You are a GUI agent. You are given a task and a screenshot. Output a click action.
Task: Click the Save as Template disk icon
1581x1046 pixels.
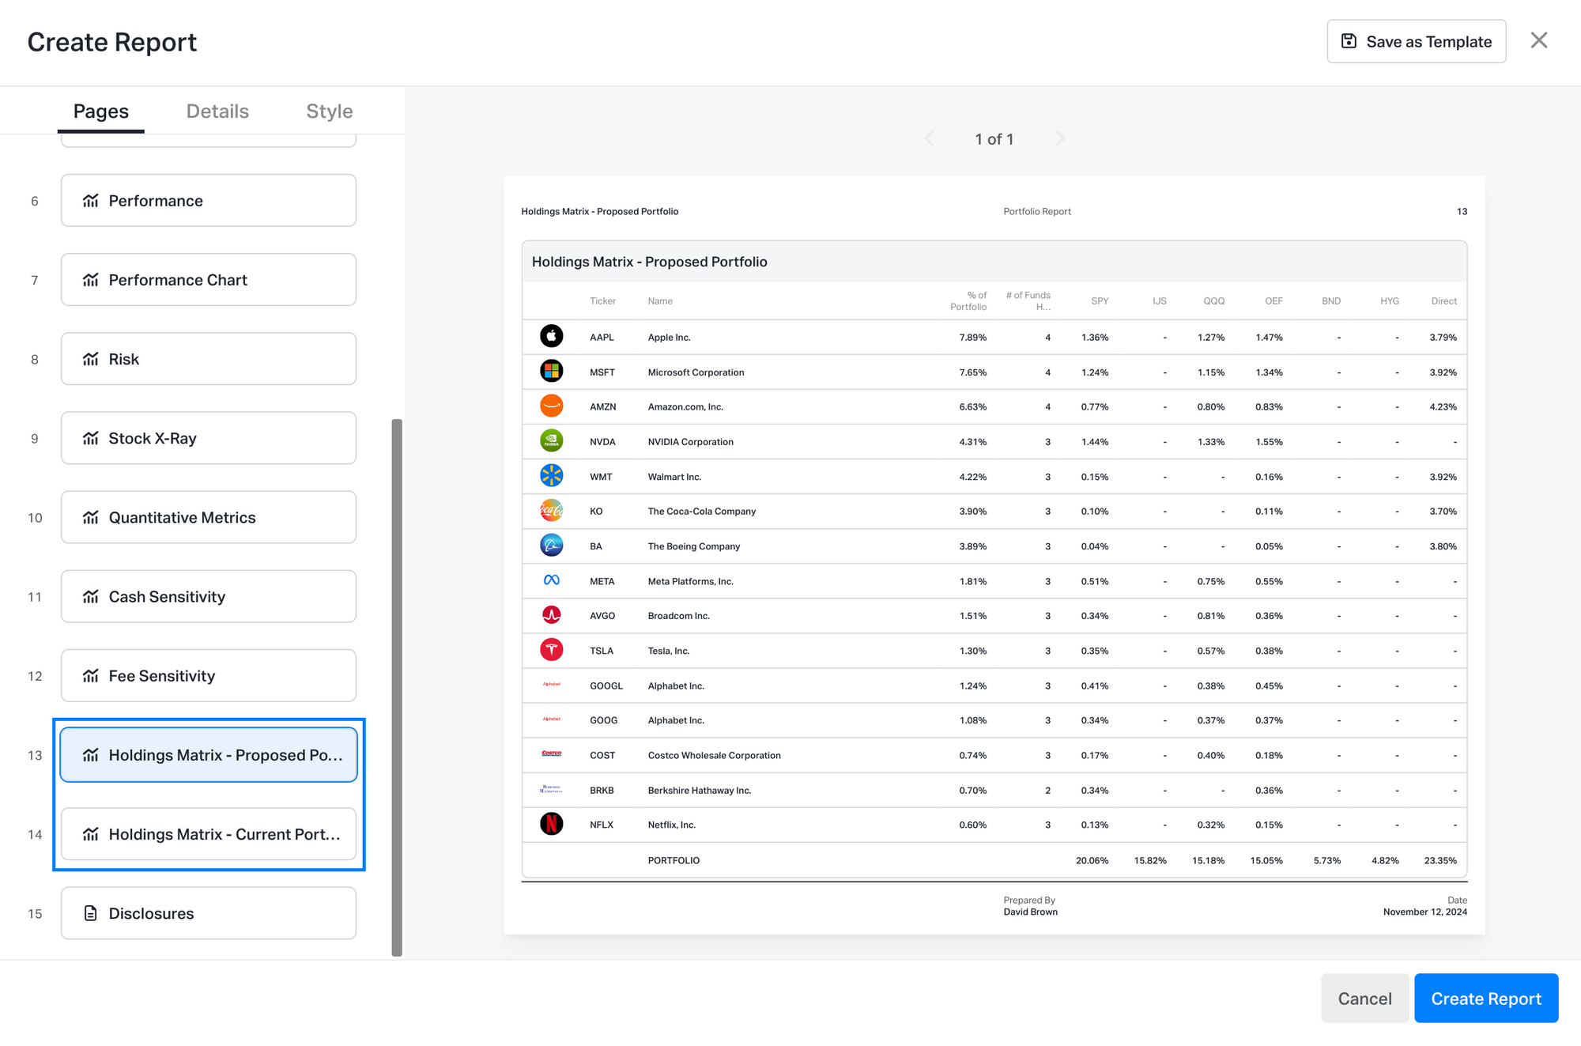click(1349, 41)
